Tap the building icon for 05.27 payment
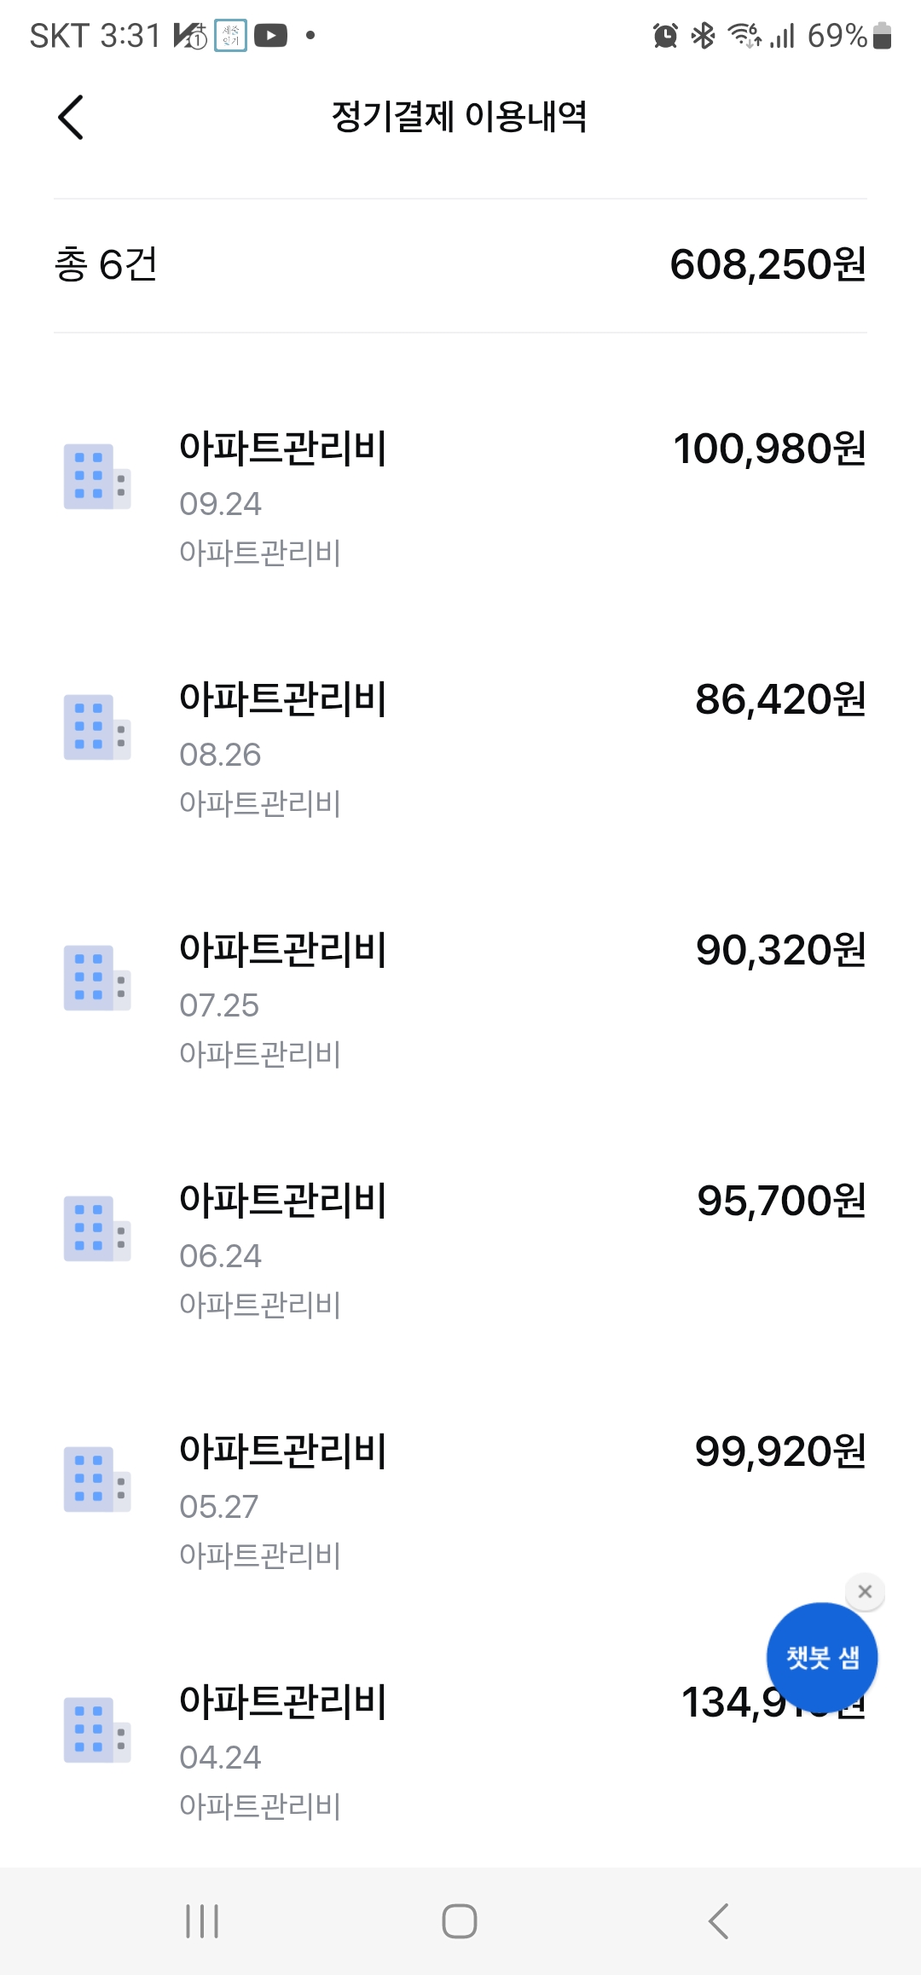 click(96, 1480)
